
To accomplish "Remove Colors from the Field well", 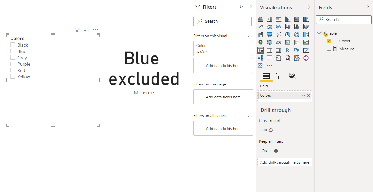I will coord(309,96).
